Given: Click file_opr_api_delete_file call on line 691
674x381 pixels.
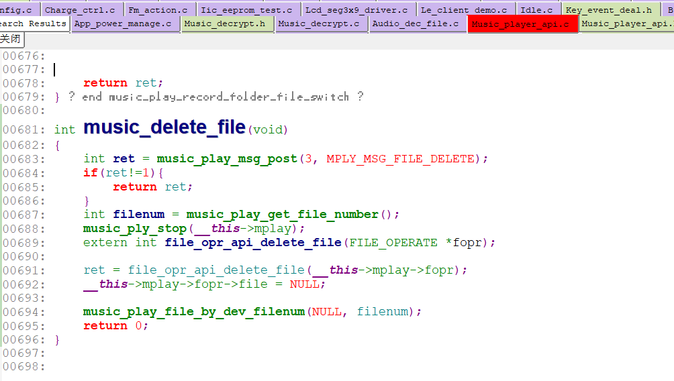Looking at the screenshot, I should click(x=216, y=270).
